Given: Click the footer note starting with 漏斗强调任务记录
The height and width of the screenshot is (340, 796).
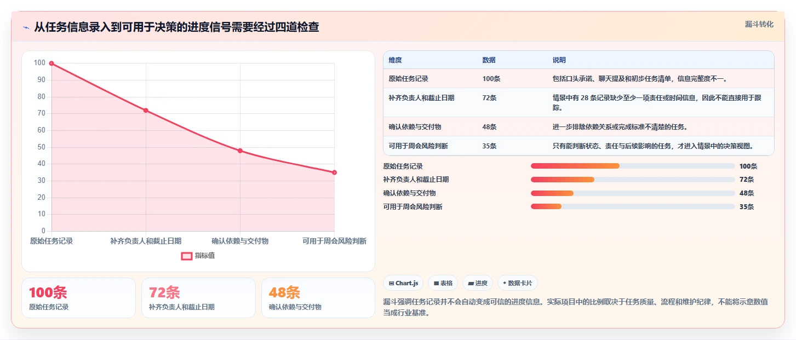Looking at the screenshot, I should pyautogui.click(x=576, y=307).
